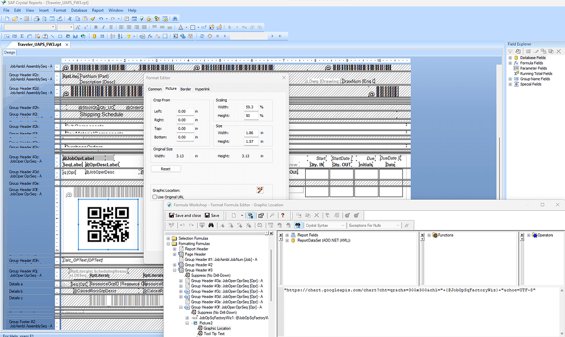The width and height of the screenshot is (565, 337).
Task: Toggle Underline formatting in the format toolbar
Action: coord(110,26)
